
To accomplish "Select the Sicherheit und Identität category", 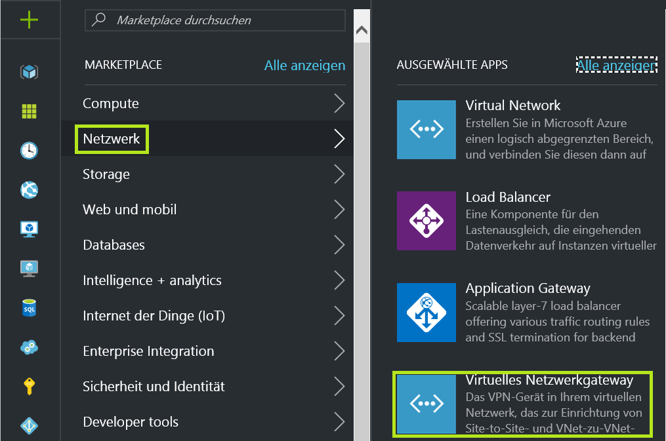I will pos(154,387).
